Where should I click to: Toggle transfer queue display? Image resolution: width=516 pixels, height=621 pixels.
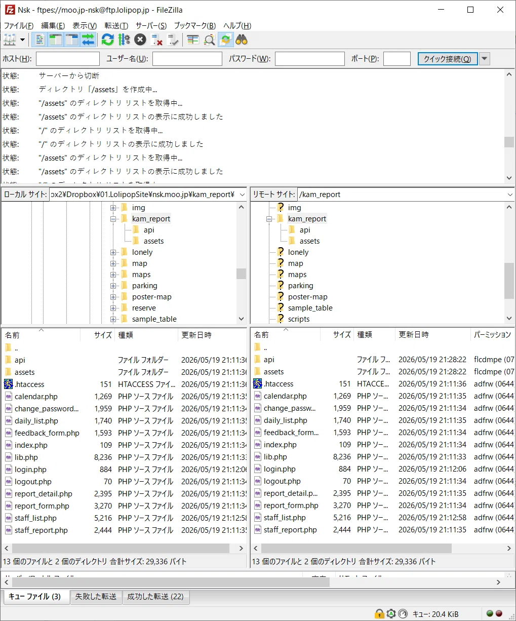(88, 40)
